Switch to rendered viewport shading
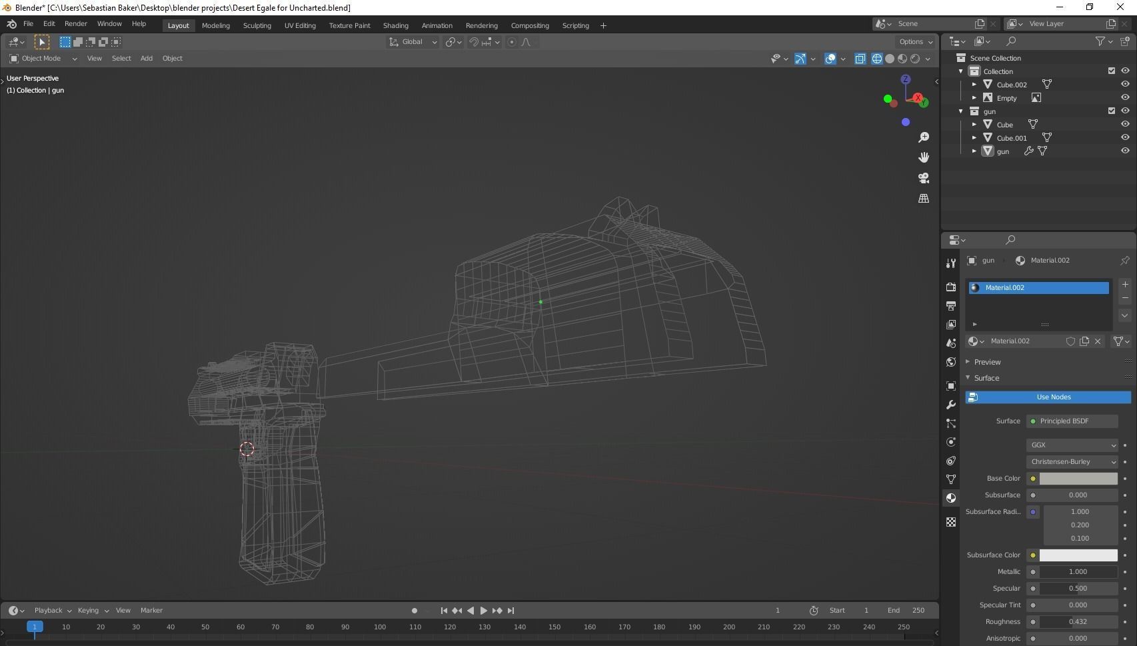 click(915, 59)
